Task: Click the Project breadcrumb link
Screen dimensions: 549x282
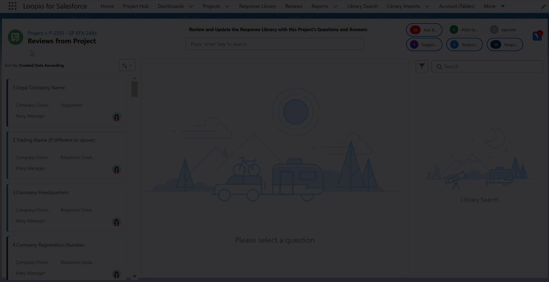Action: (x=35, y=33)
